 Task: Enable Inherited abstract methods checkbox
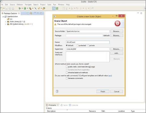[67, 73]
